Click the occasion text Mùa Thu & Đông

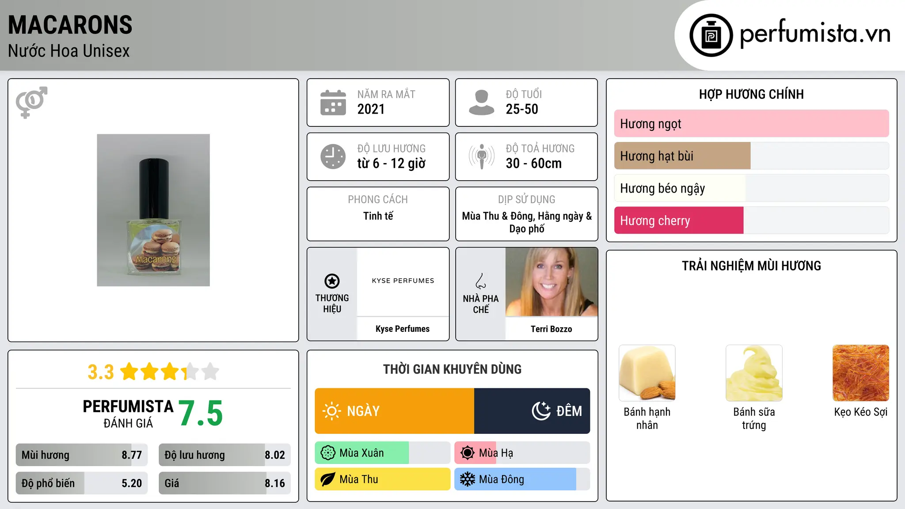[x=498, y=216]
